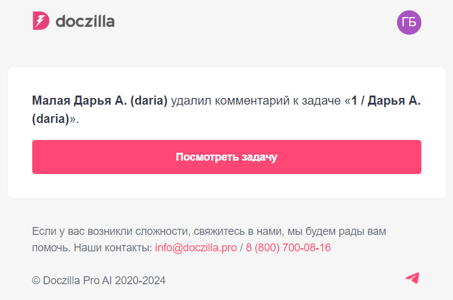Click the Doczilla lightning bolt logo icon
The image size is (453, 300).
(40, 21)
